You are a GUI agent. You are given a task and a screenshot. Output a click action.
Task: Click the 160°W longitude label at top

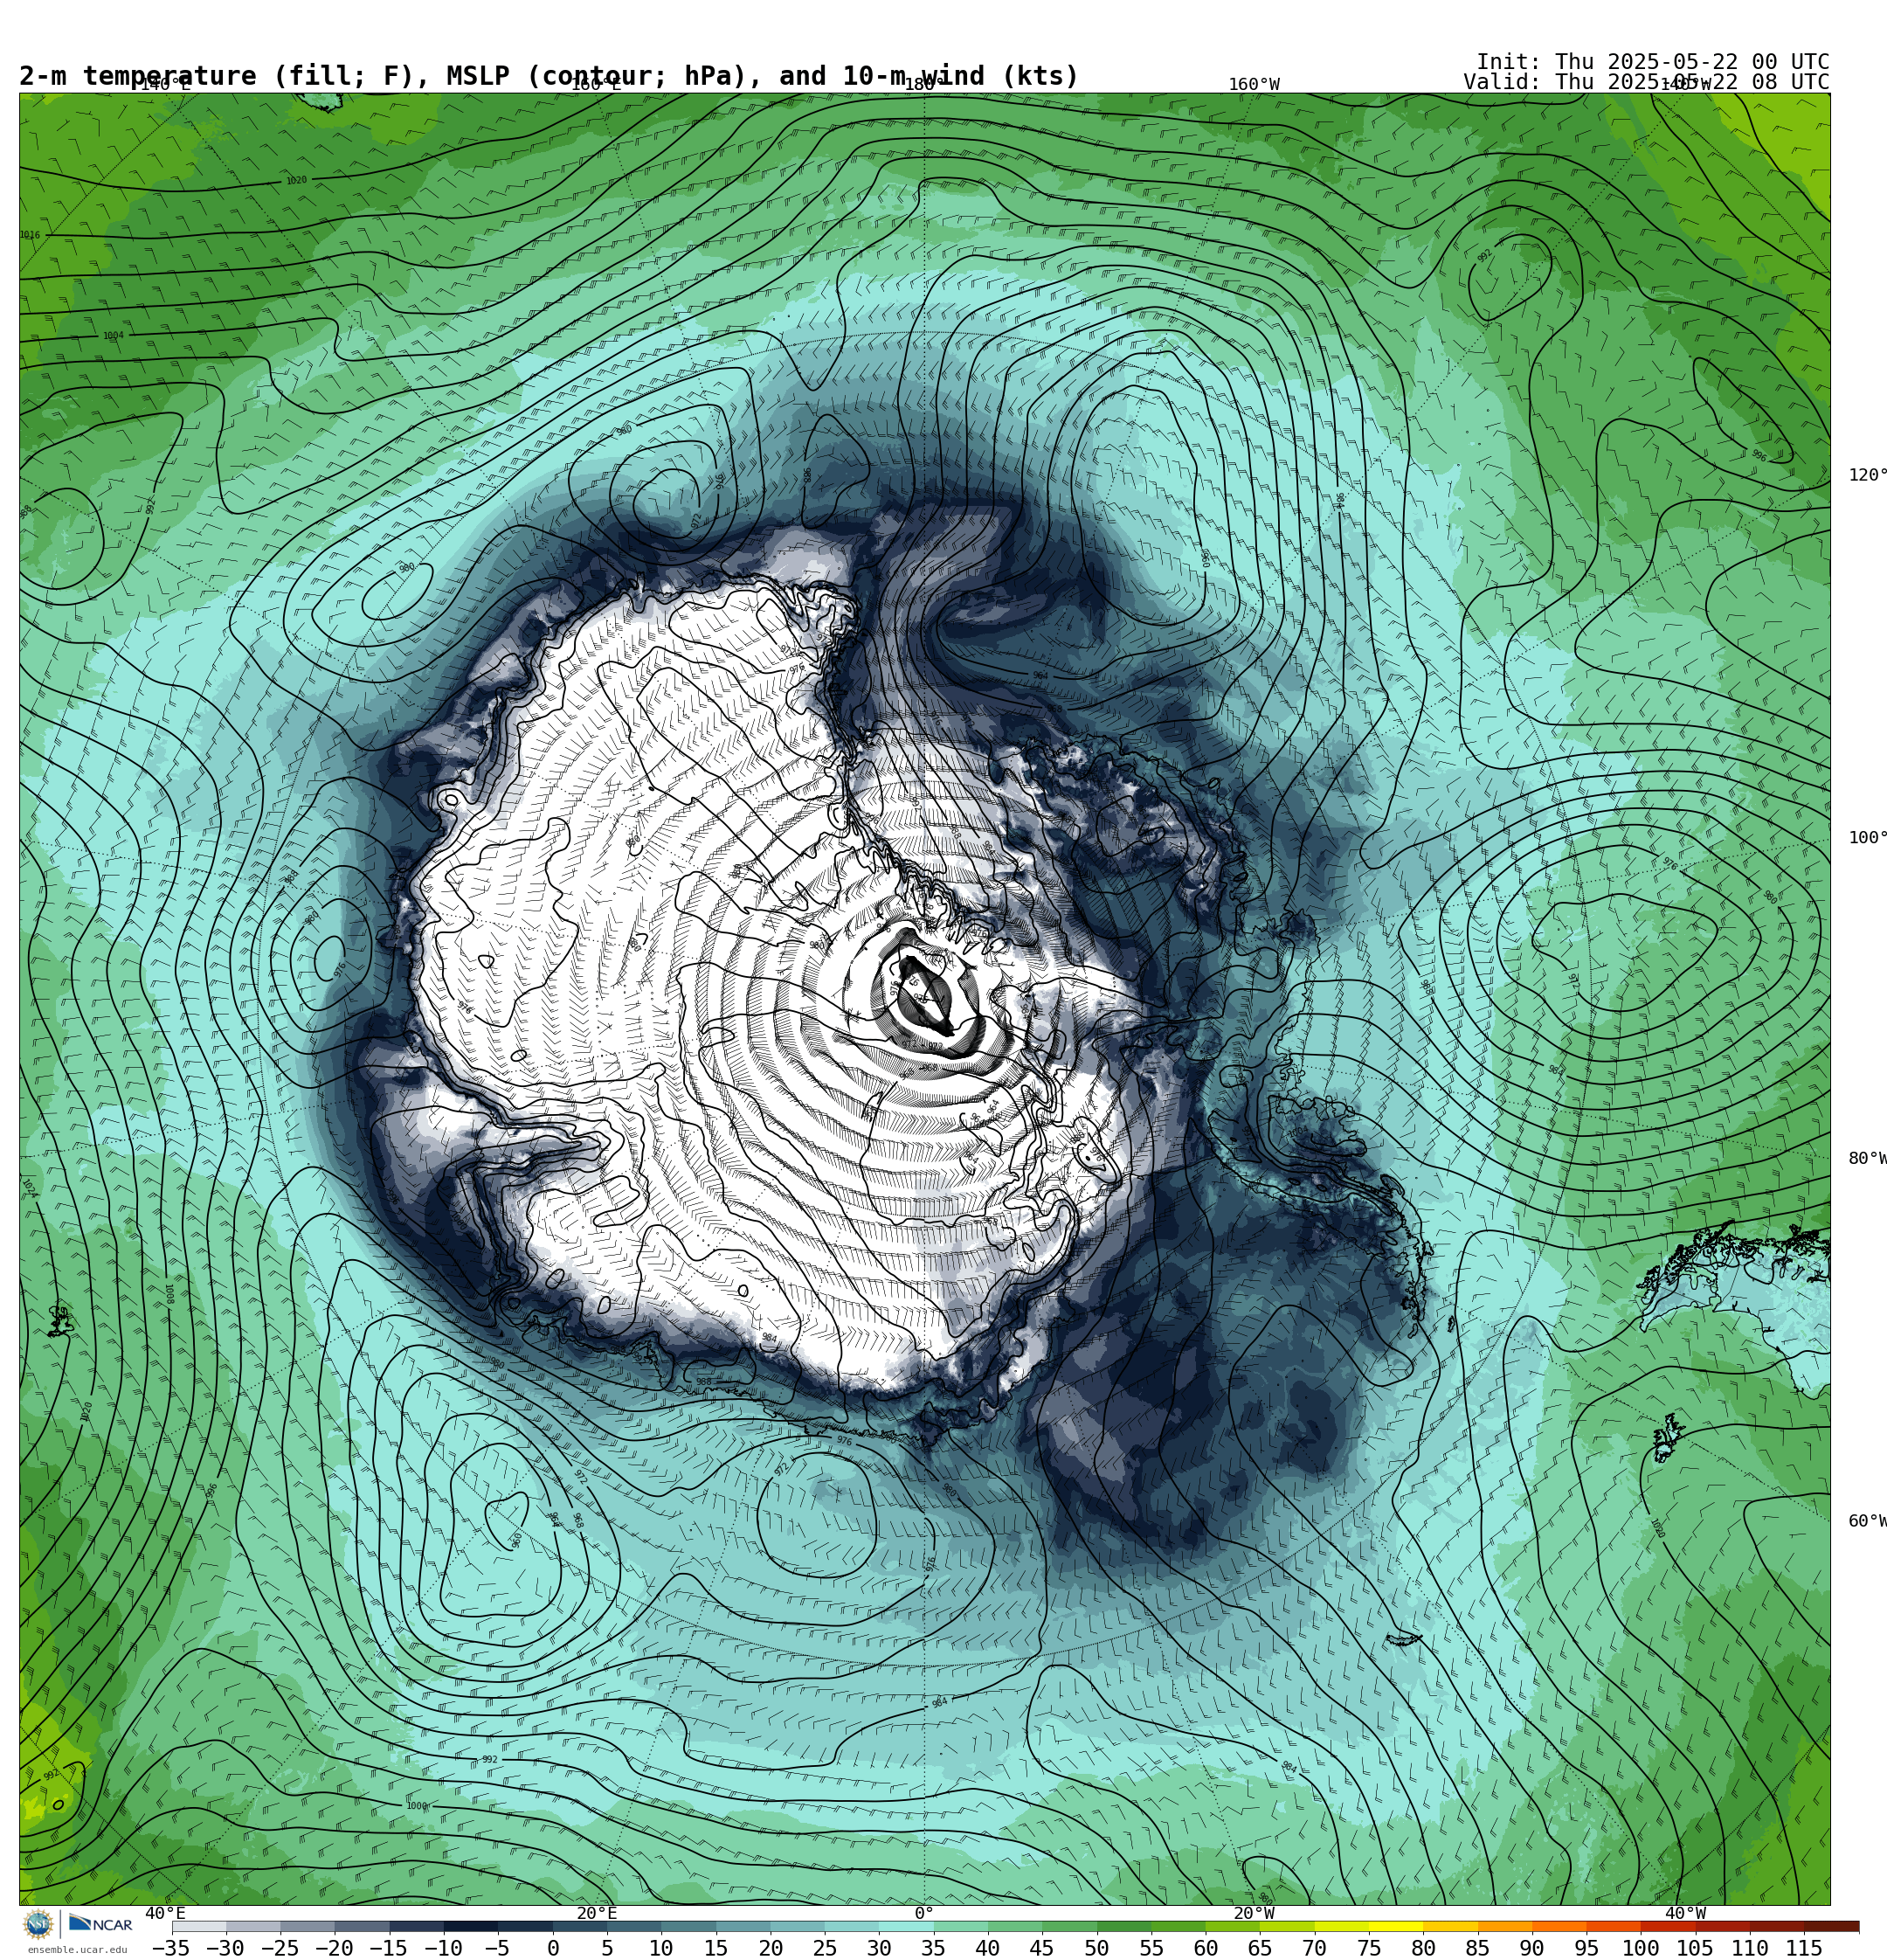click(x=1254, y=84)
